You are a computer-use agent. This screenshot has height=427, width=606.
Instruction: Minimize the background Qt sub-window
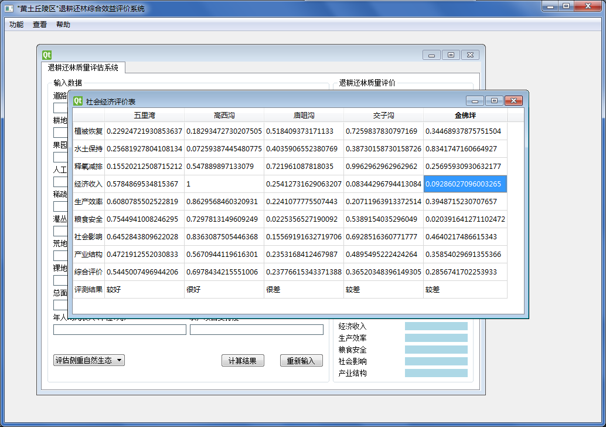pos(432,55)
